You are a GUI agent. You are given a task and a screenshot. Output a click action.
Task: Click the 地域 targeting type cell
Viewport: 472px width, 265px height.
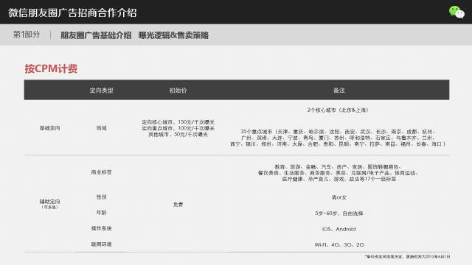pos(102,128)
